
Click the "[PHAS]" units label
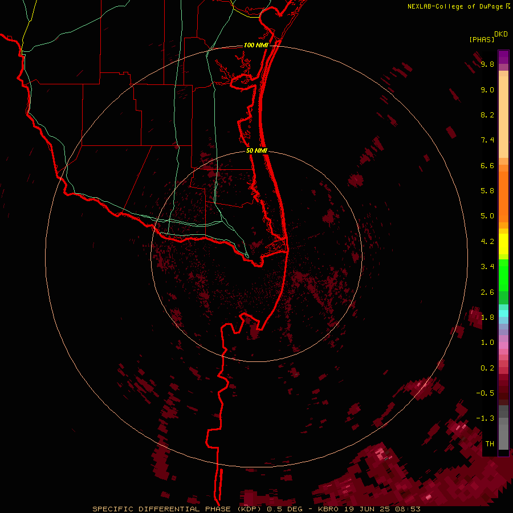point(482,39)
